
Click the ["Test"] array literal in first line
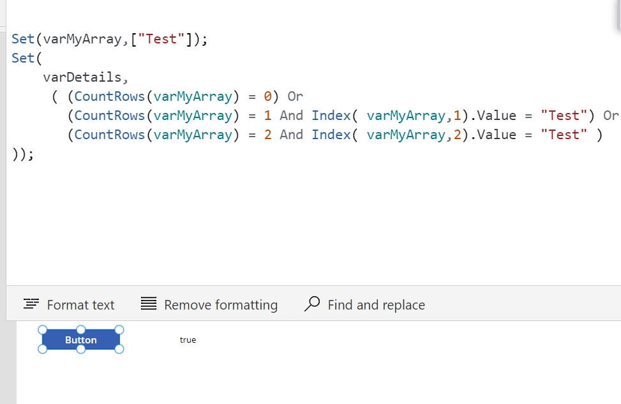(161, 39)
